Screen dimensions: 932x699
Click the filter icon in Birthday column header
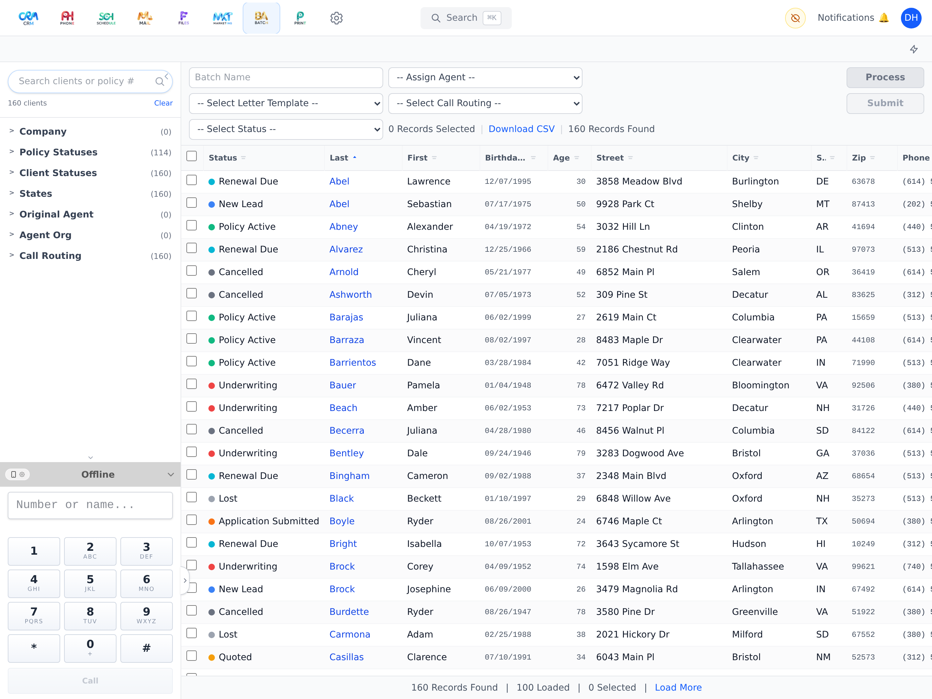coord(533,158)
